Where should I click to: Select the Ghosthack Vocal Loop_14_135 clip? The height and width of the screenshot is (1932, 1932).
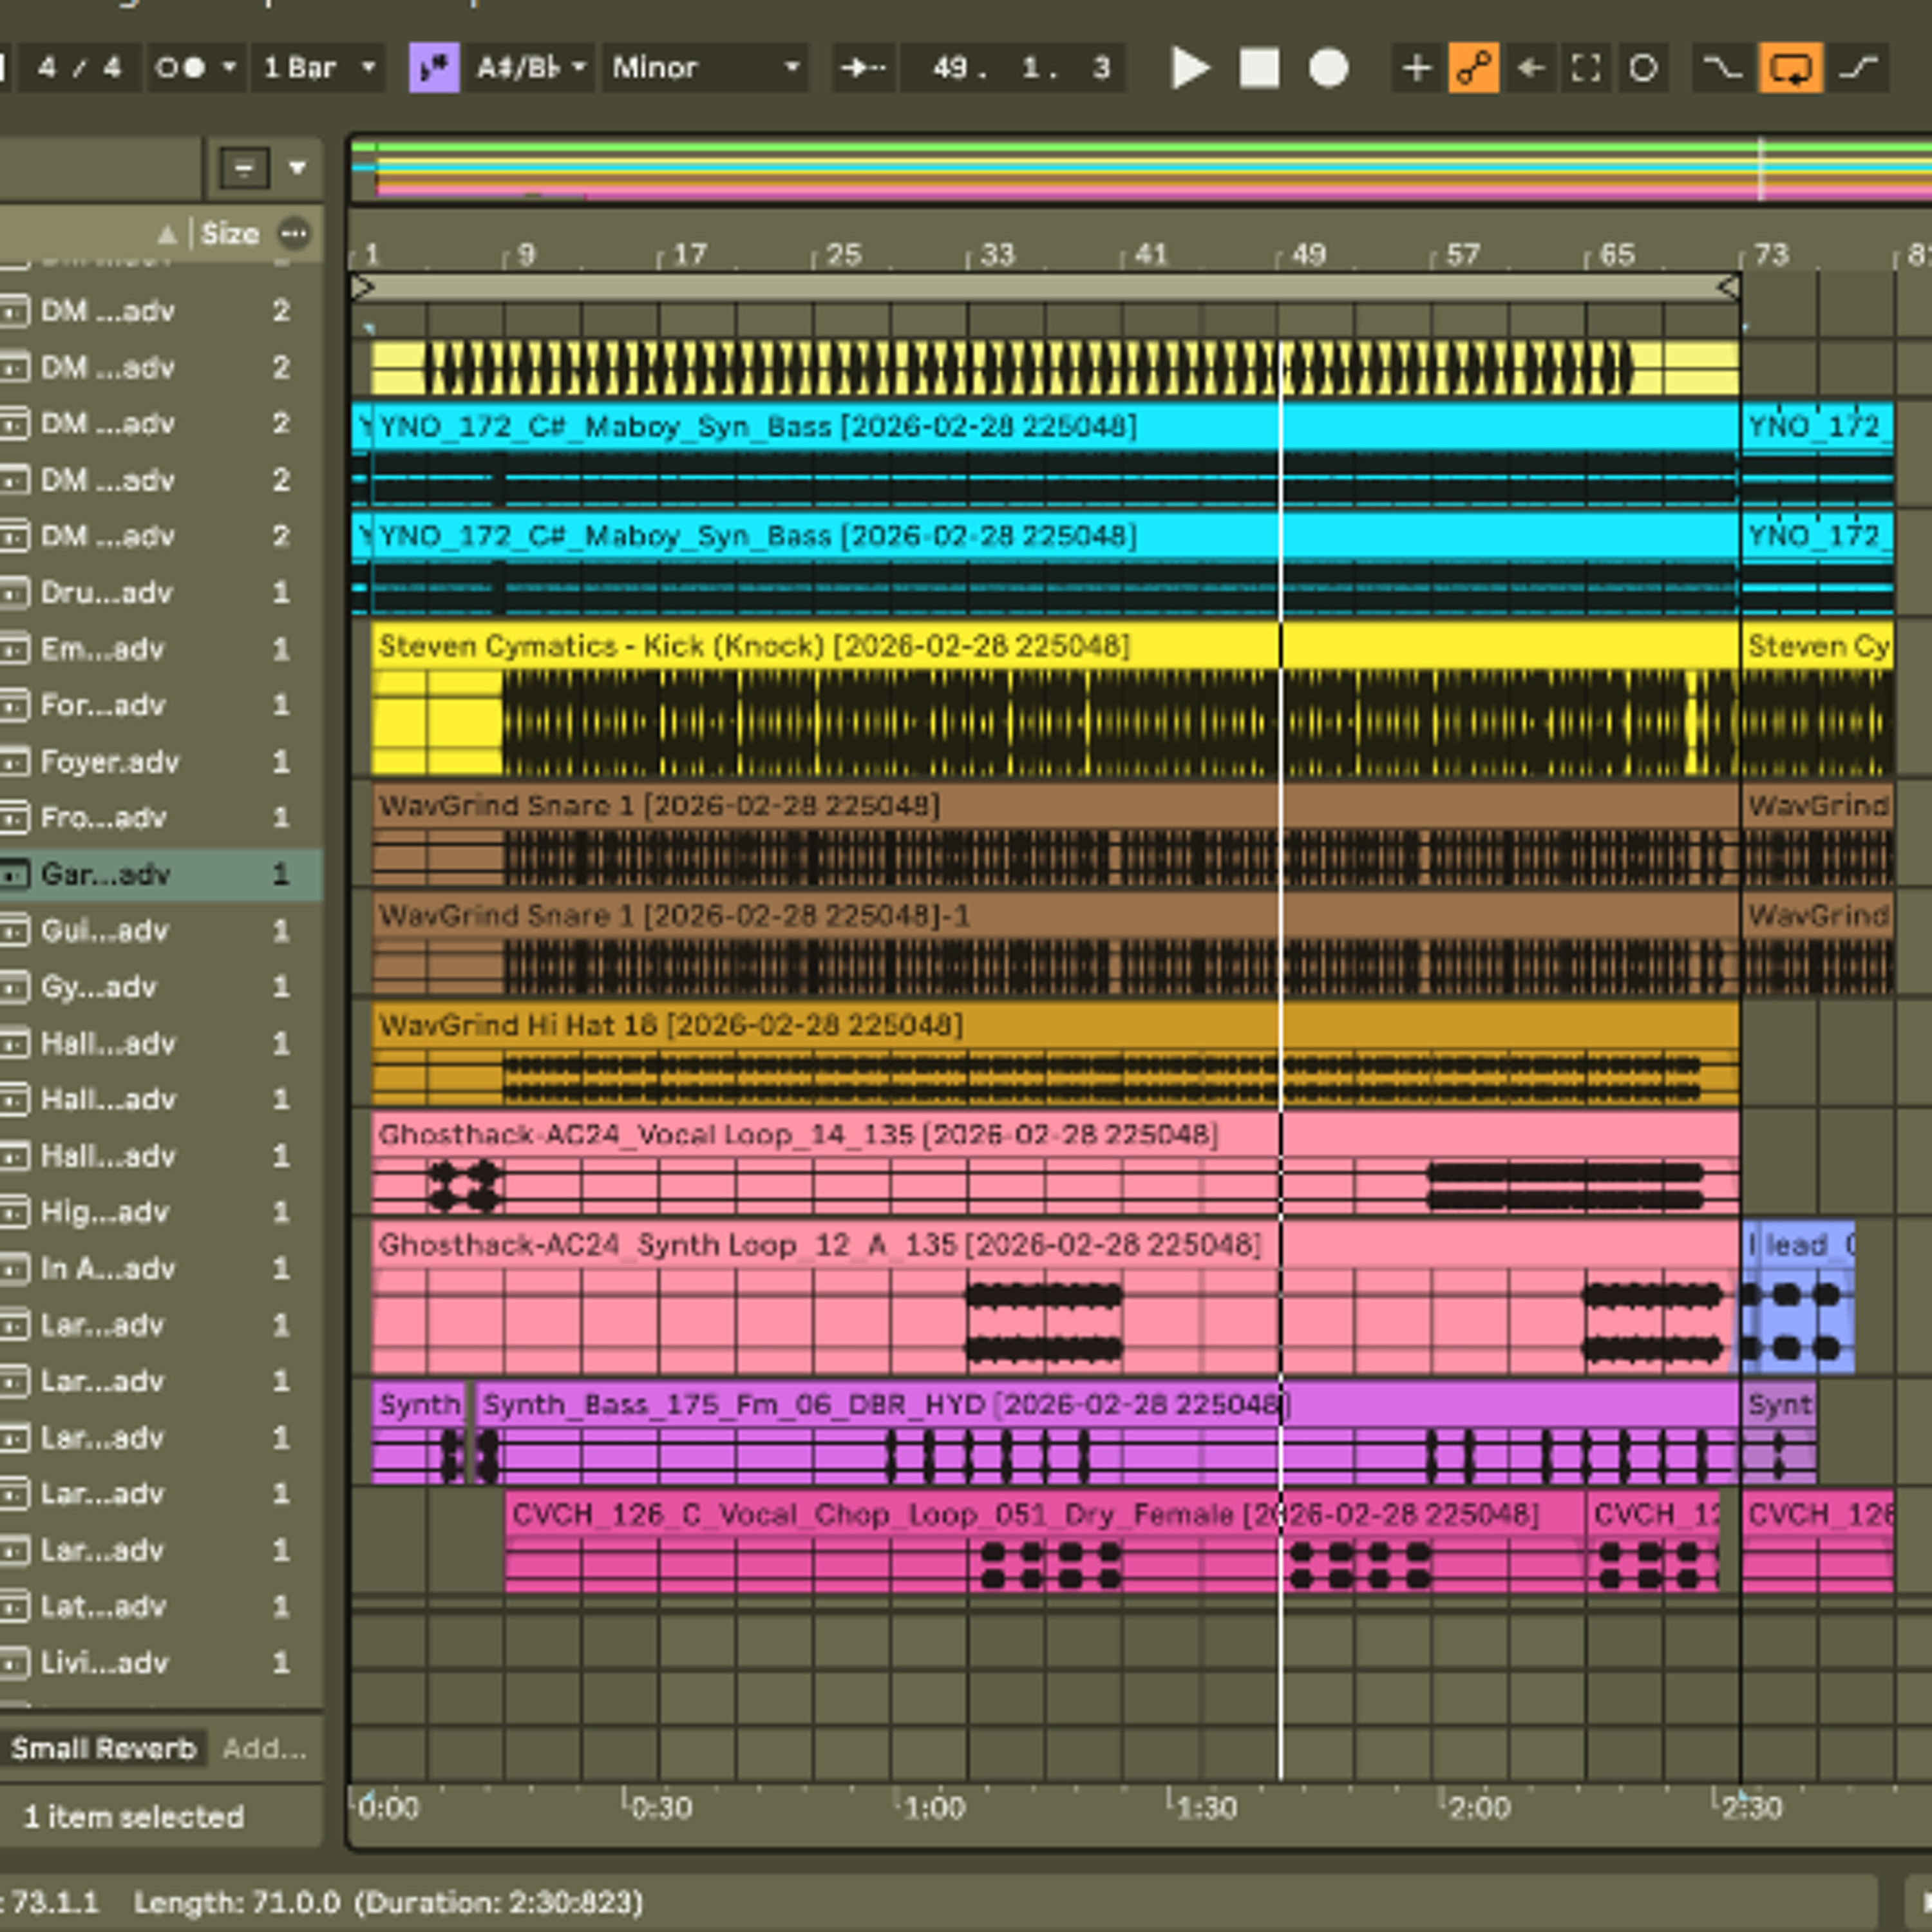[x=1055, y=1135]
